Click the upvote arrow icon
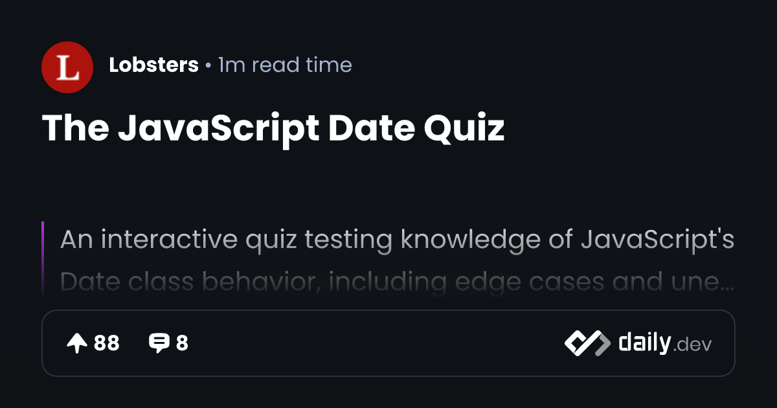 (x=77, y=343)
